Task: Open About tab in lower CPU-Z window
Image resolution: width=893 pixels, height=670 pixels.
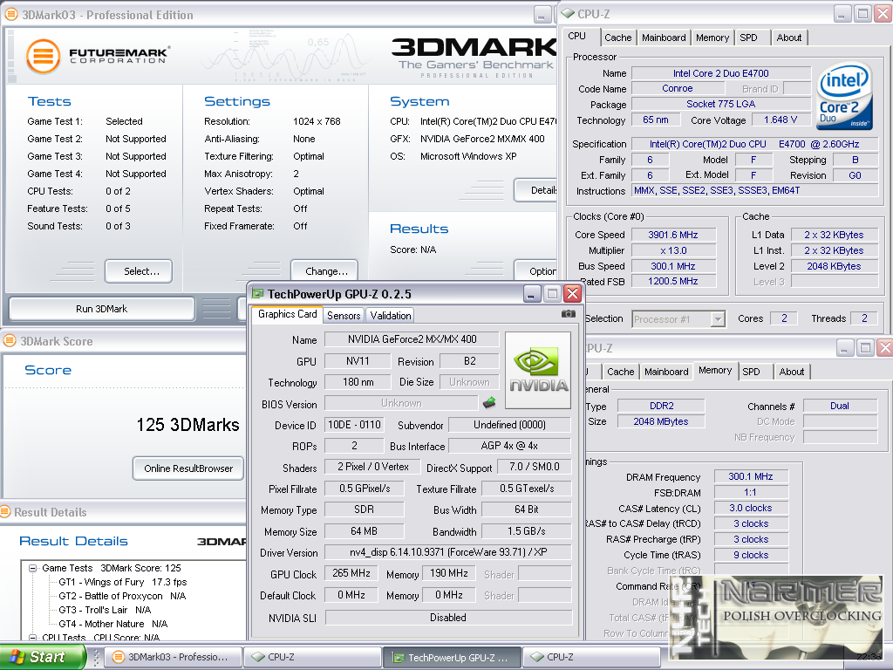Action: point(792,372)
